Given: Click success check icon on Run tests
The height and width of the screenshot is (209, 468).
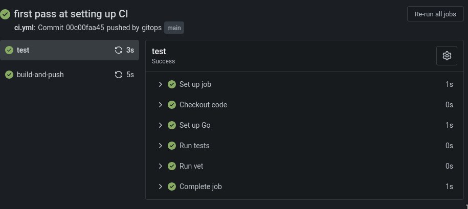Looking at the screenshot, I should tap(172, 146).
